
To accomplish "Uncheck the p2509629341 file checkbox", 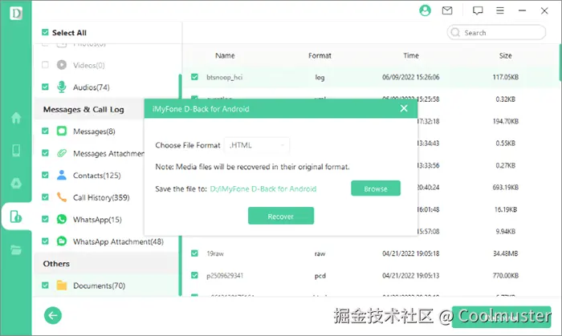I will pyautogui.click(x=194, y=275).
